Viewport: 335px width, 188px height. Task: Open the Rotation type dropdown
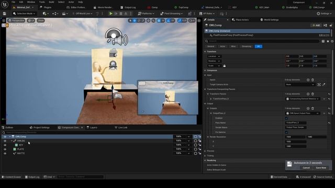[214, 61]
